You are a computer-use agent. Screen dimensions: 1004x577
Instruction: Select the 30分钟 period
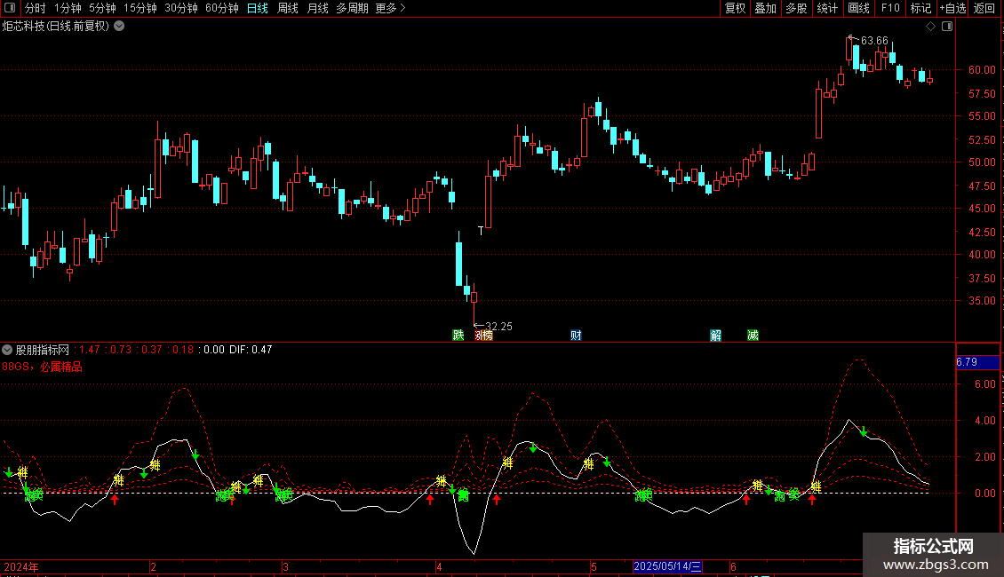click(180, 8)
